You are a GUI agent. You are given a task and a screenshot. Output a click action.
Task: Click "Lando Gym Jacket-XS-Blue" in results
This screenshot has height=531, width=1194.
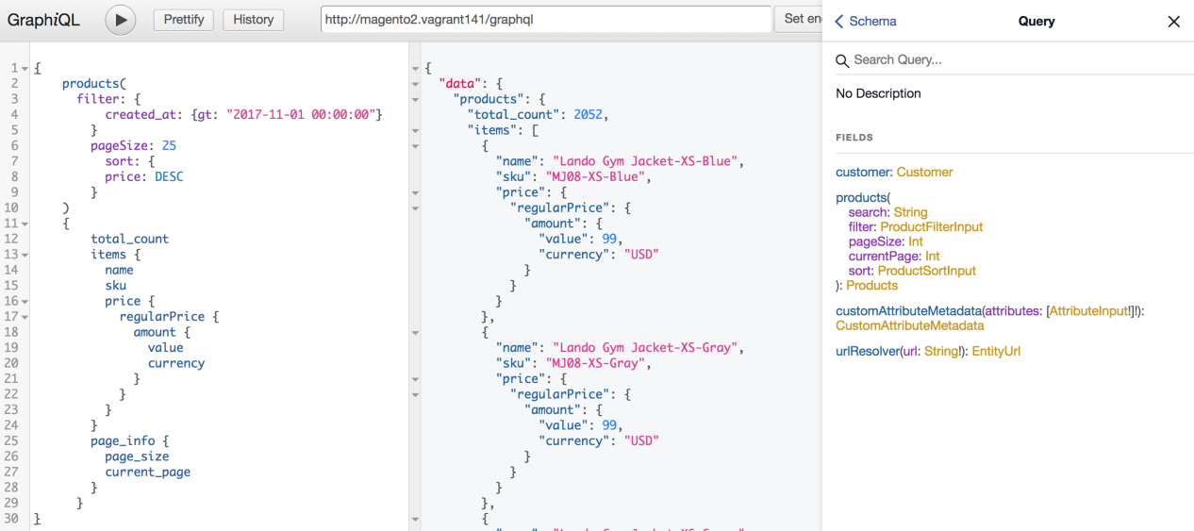[646, 161]
